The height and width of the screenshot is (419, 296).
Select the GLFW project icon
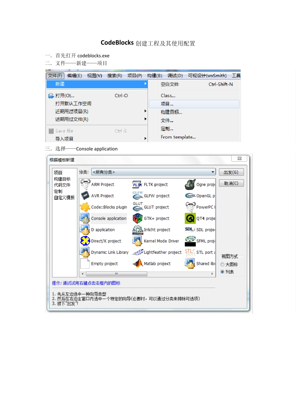[138, 195]
